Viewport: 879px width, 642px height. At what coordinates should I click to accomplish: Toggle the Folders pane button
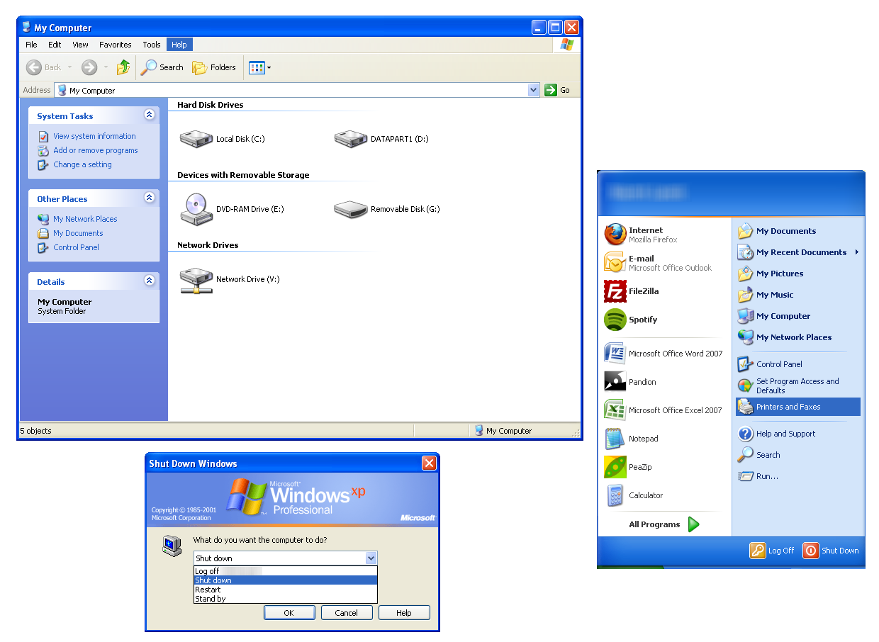(x=214, y=67)
